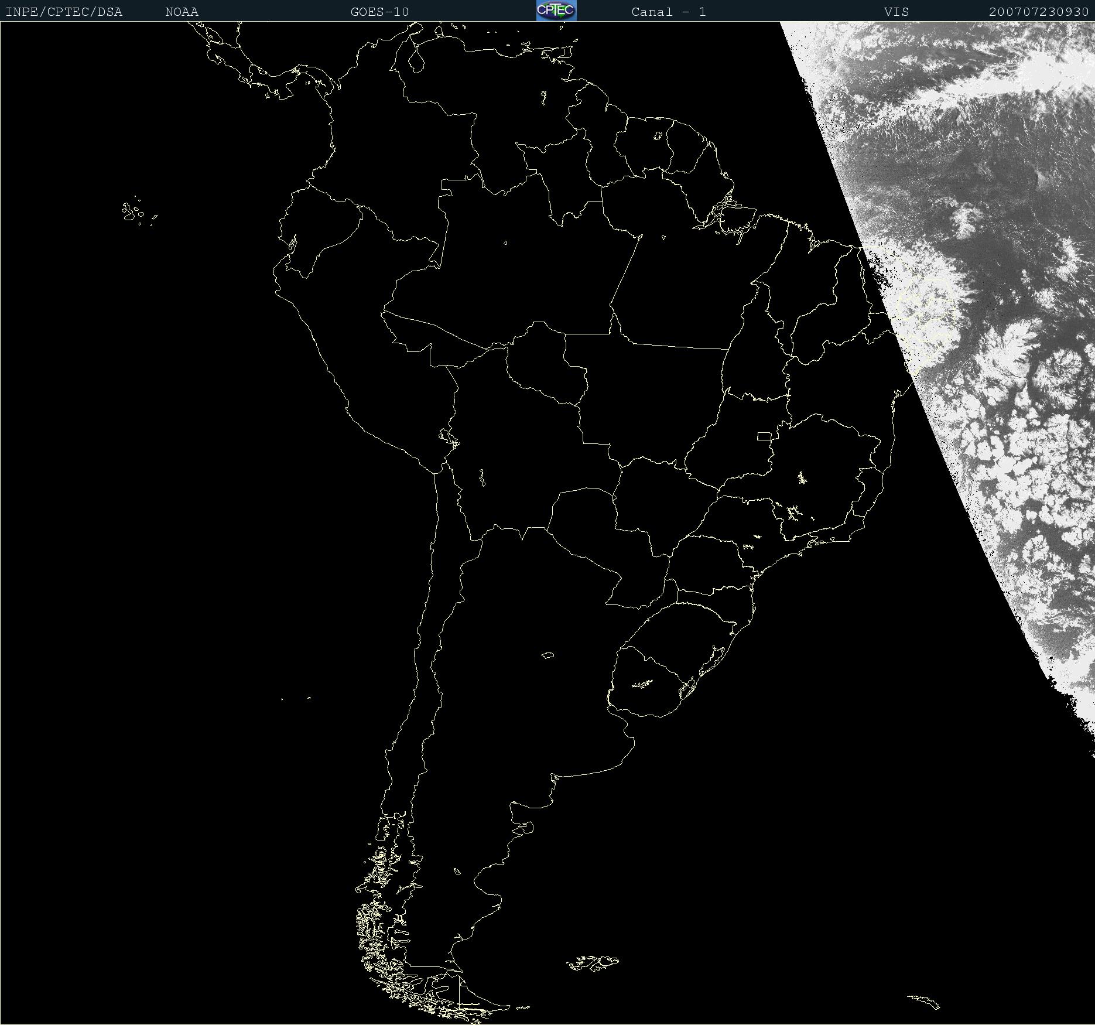Click the GOES-10 satellite label

(379, 12)
